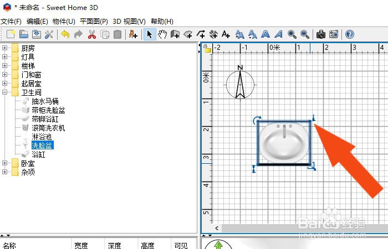The width and height of the screenshot is (388, 249).
Task: Click the sink's height handle at bottom-left corner
Action: 254,169
